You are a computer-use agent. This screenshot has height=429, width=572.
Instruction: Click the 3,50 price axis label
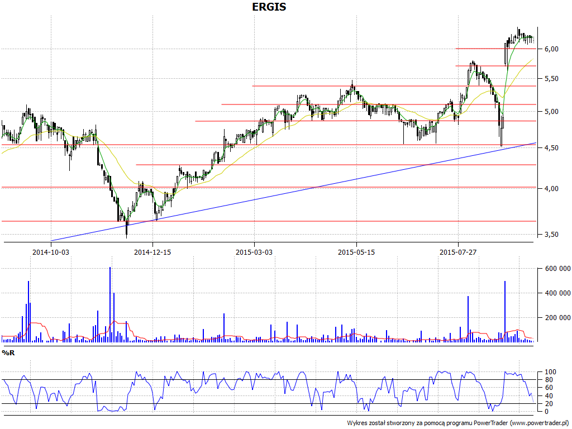point(551,235)
